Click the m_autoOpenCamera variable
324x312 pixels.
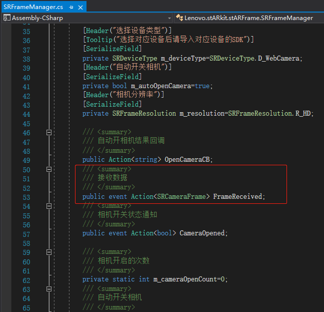pyautogui.click(x=161, y=86)
